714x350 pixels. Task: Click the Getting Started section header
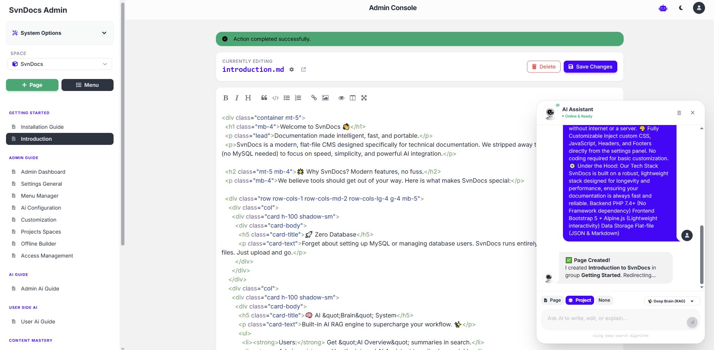point(29,113)
